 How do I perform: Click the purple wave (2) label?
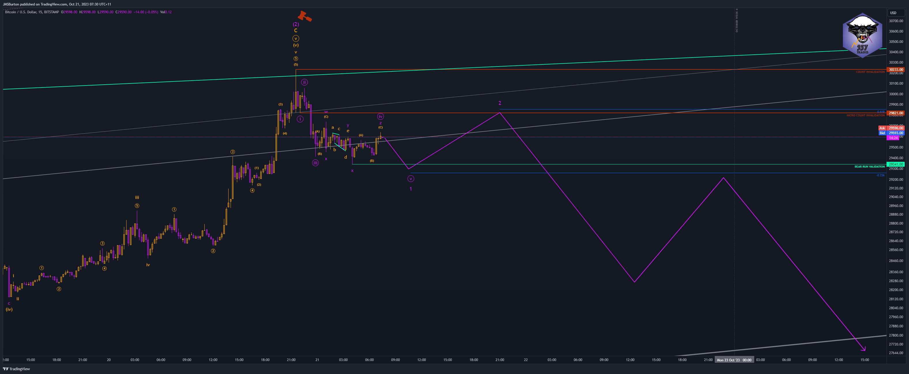[296, 24]
